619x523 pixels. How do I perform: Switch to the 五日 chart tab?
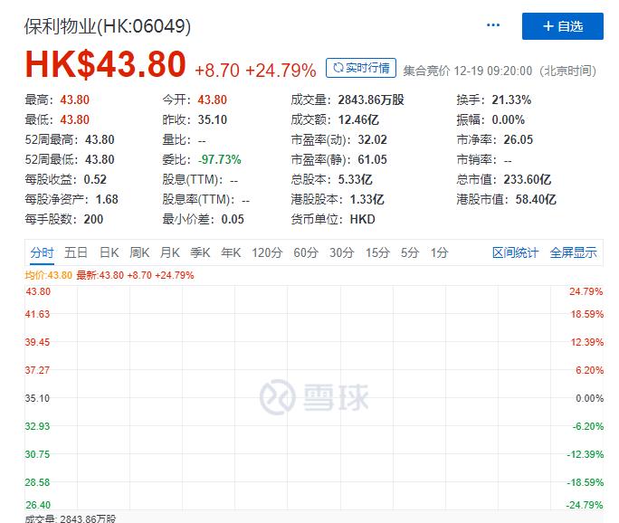pos(76,252)
